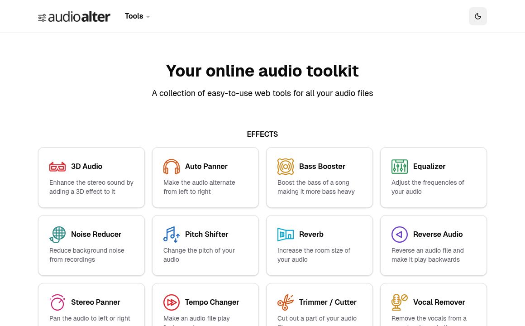The height and width of the screenshot is (326, 525).
Task: Click the Pitch Shifter musical note icon
Action: click(x=172, y=235)
